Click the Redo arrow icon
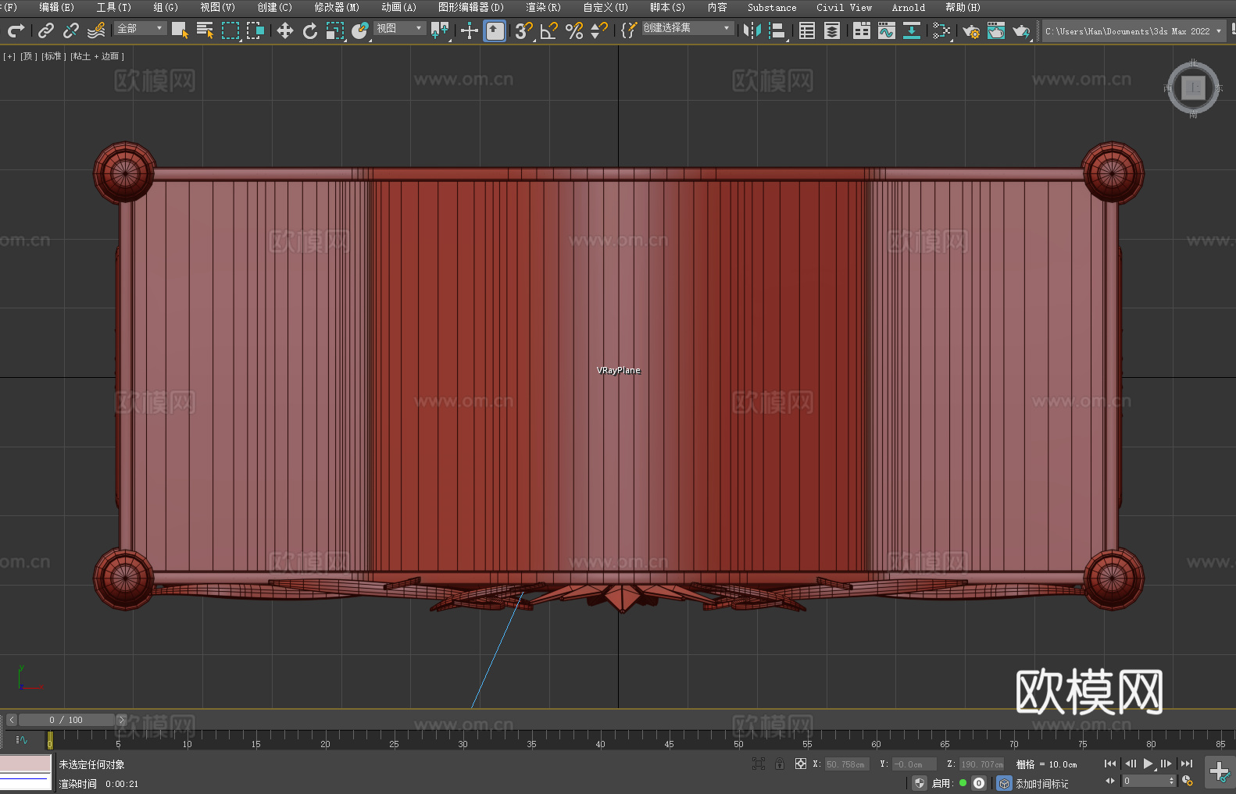This screenshot has width=1236, height=794. pyautogui.click(x=16, y=30)
